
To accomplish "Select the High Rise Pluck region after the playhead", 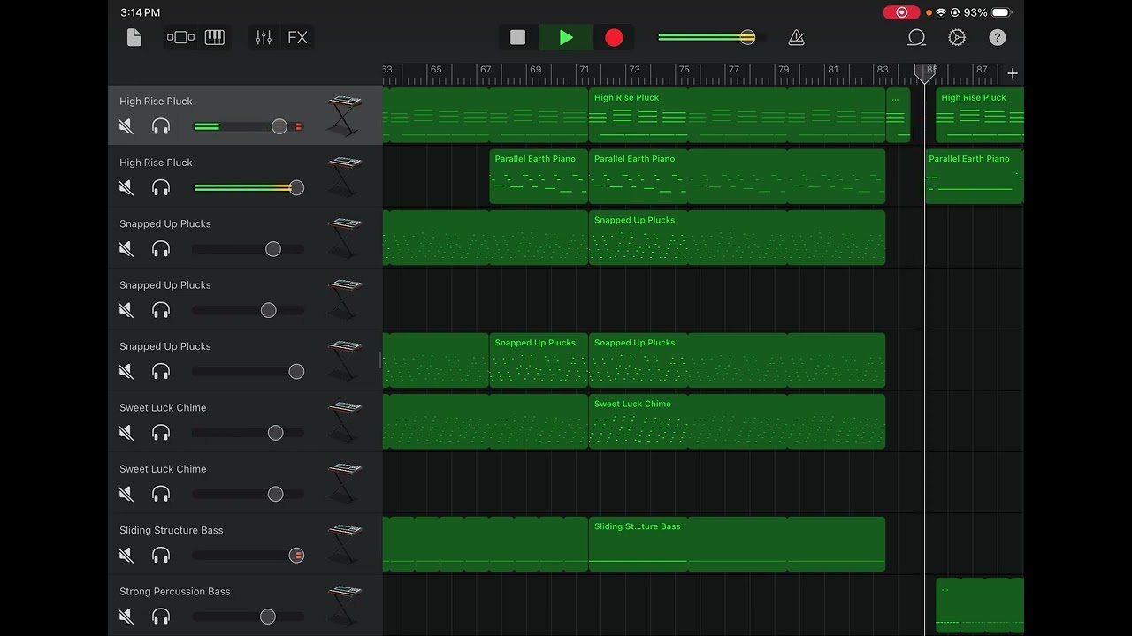I will [980, 115].
